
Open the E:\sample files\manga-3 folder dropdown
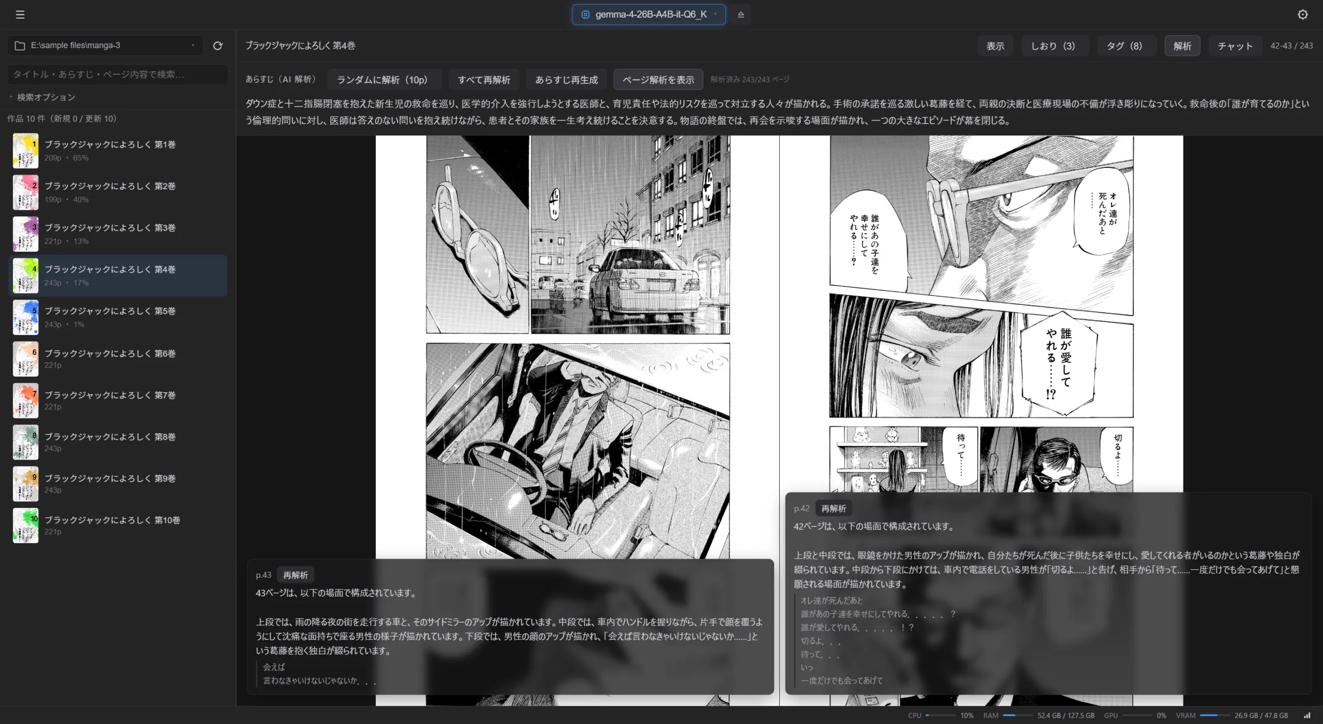tap(105, 45)
